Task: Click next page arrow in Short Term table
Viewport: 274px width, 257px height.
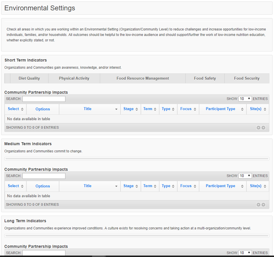Action: tap(263, 128)
